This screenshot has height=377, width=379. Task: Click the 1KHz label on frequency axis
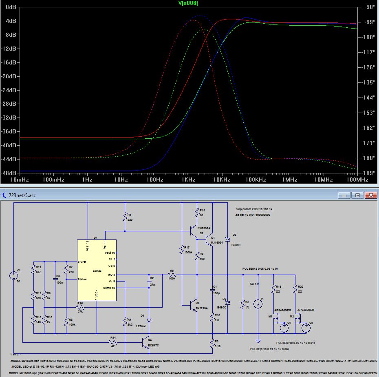(x=188, y=180)
